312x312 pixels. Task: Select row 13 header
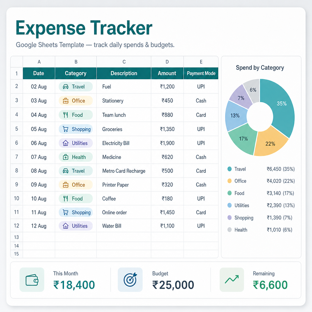pos(16,237)
